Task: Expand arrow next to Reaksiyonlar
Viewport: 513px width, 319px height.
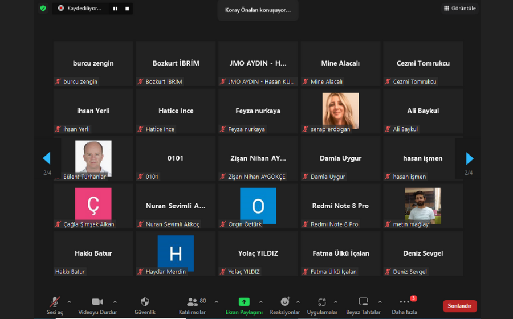Action: (x=298, y=302)
